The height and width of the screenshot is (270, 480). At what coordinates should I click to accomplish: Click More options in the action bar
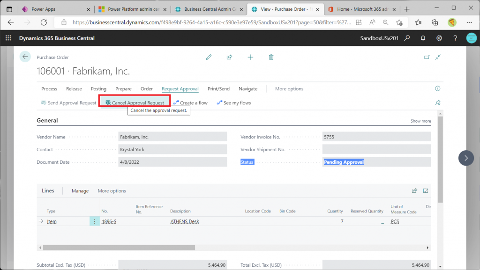tap(289, 88)
